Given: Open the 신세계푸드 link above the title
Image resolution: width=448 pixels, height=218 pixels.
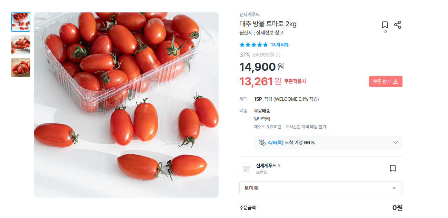Looking at the screenshot, I should (250, 14).
